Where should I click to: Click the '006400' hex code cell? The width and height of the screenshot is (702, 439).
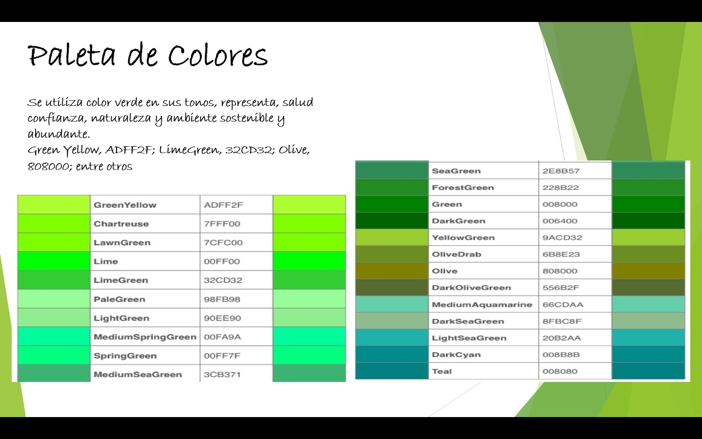(575, 221)
